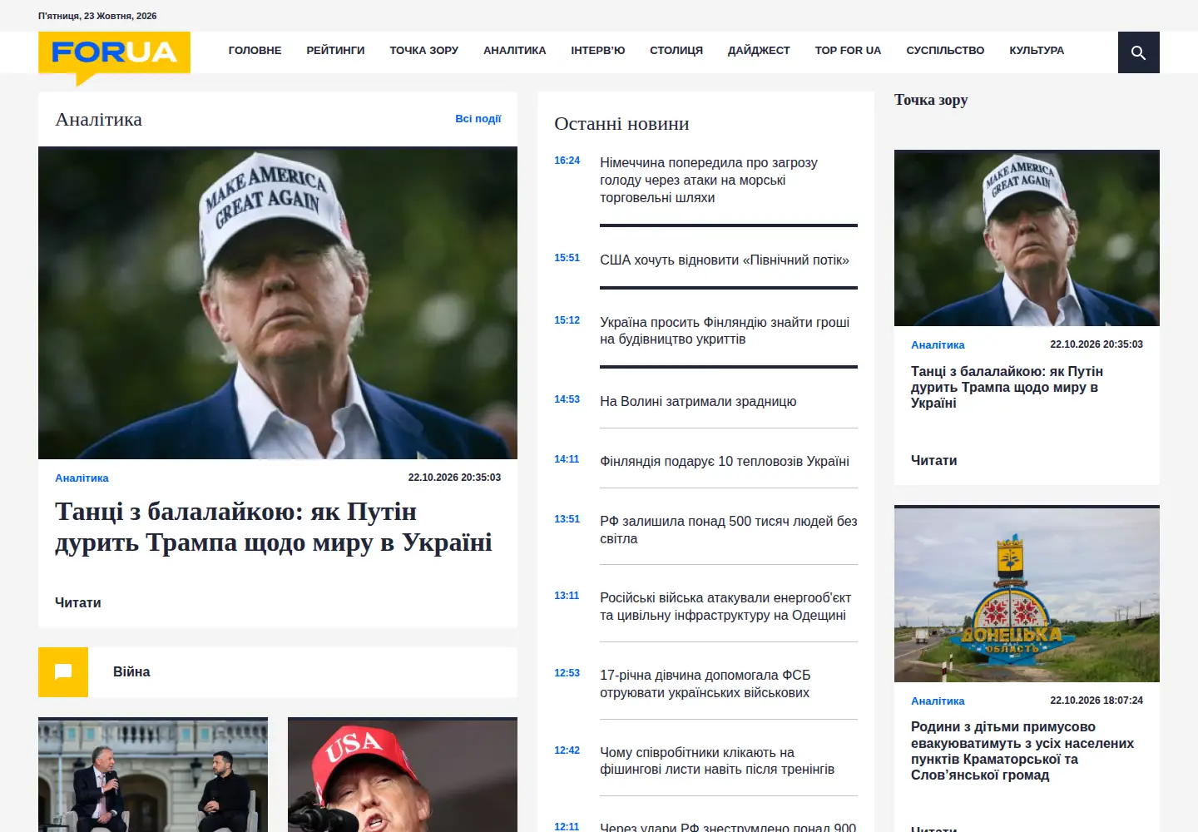Viewport: 1198px width, 832px height.
Task: Click Аналітика tag above evacuation article
Action: click(x=938, y=701)
